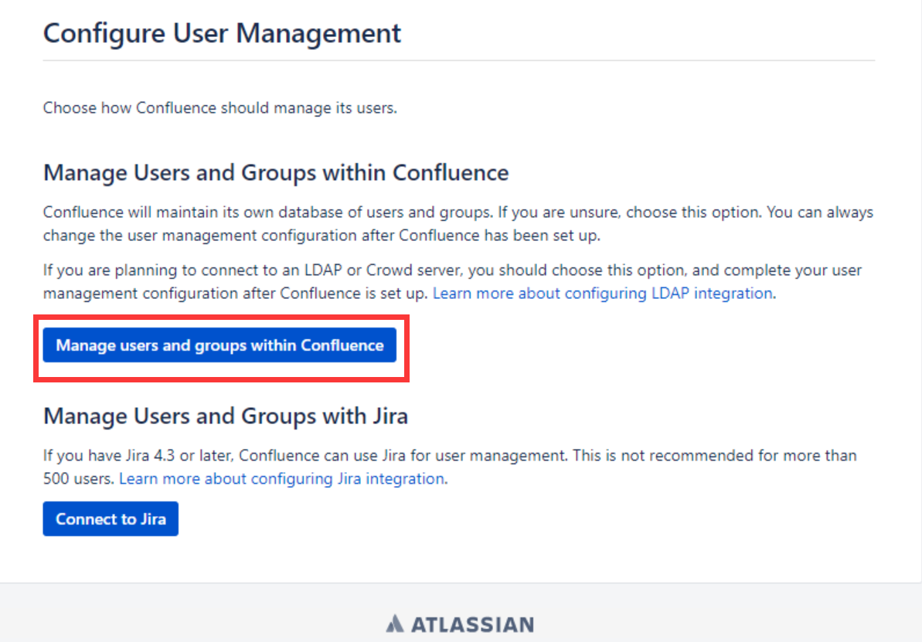Click the Connect to Jira button

point(111,518)
